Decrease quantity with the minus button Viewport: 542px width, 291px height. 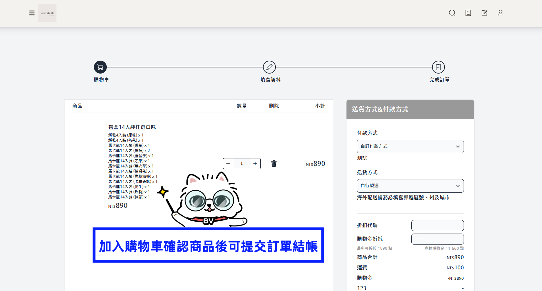[228, 164]
